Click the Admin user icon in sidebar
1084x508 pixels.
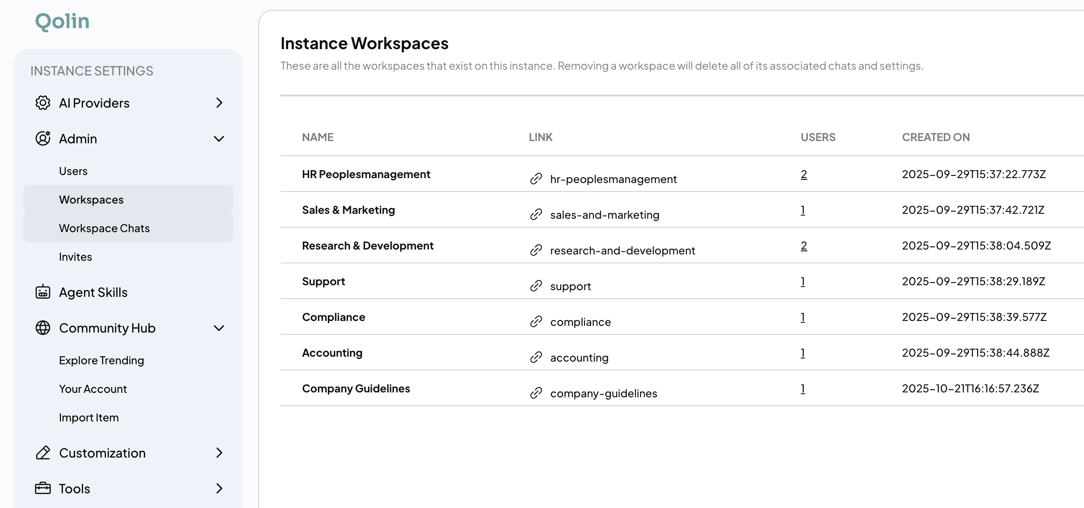pos(43,138)
